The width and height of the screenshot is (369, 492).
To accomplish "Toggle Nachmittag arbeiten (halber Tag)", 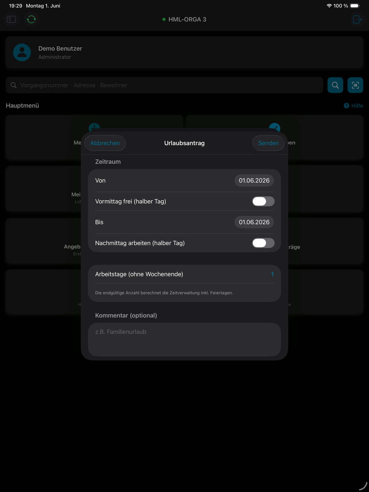I will (263, 243).
